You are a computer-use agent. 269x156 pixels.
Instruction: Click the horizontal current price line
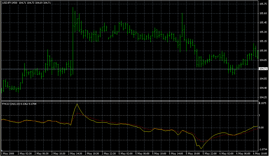[x=131, y=69]
